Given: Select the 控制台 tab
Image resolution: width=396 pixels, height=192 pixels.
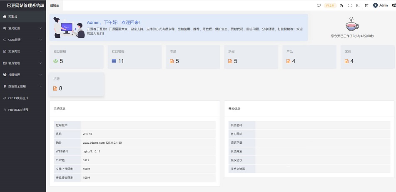Looking at the screenshot, I should pos(54,5).
